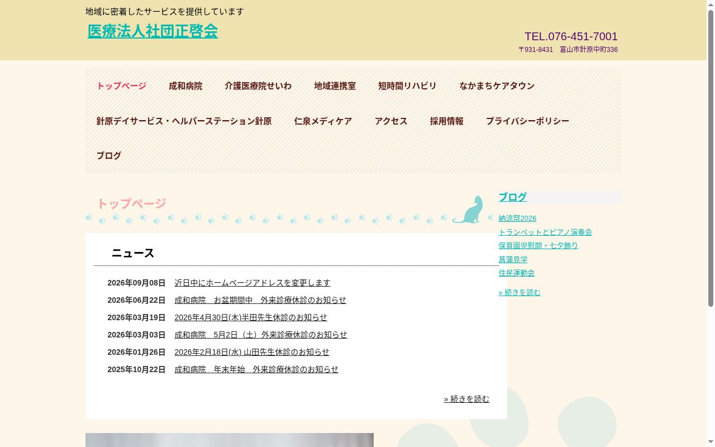
Task: Click the 〒931-8431 富山市針原中町336 address text
Action: pos(568,50)
